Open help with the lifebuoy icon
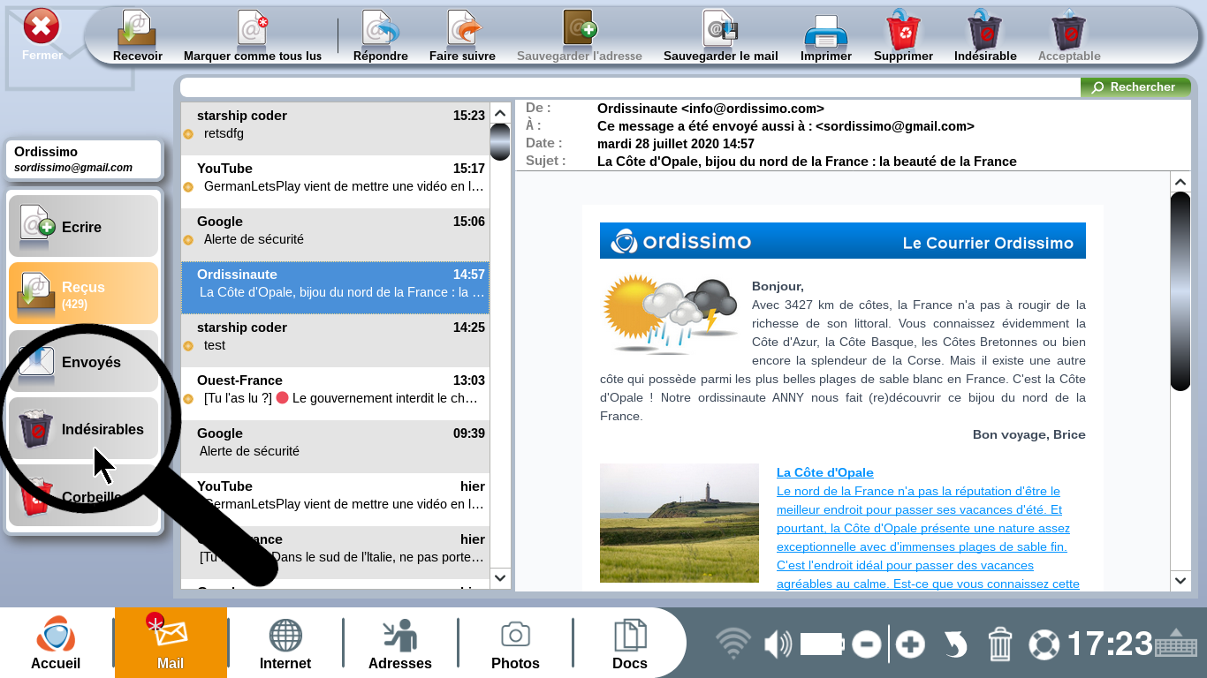The width and height of the screenshot is (1207, 678). (x=1044, y=644)
